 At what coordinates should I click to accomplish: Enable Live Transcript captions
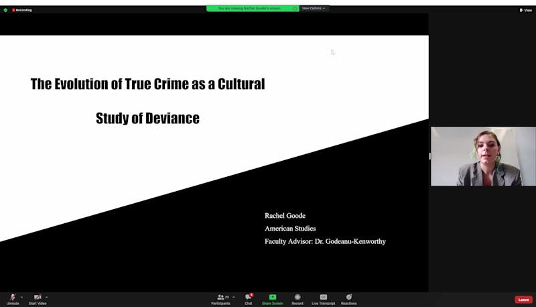(323, 297)
